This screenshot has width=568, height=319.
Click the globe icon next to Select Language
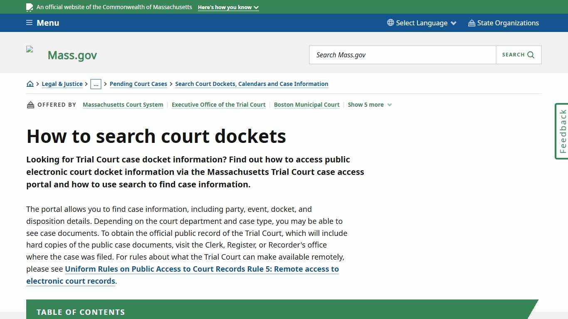click(389, 23)
